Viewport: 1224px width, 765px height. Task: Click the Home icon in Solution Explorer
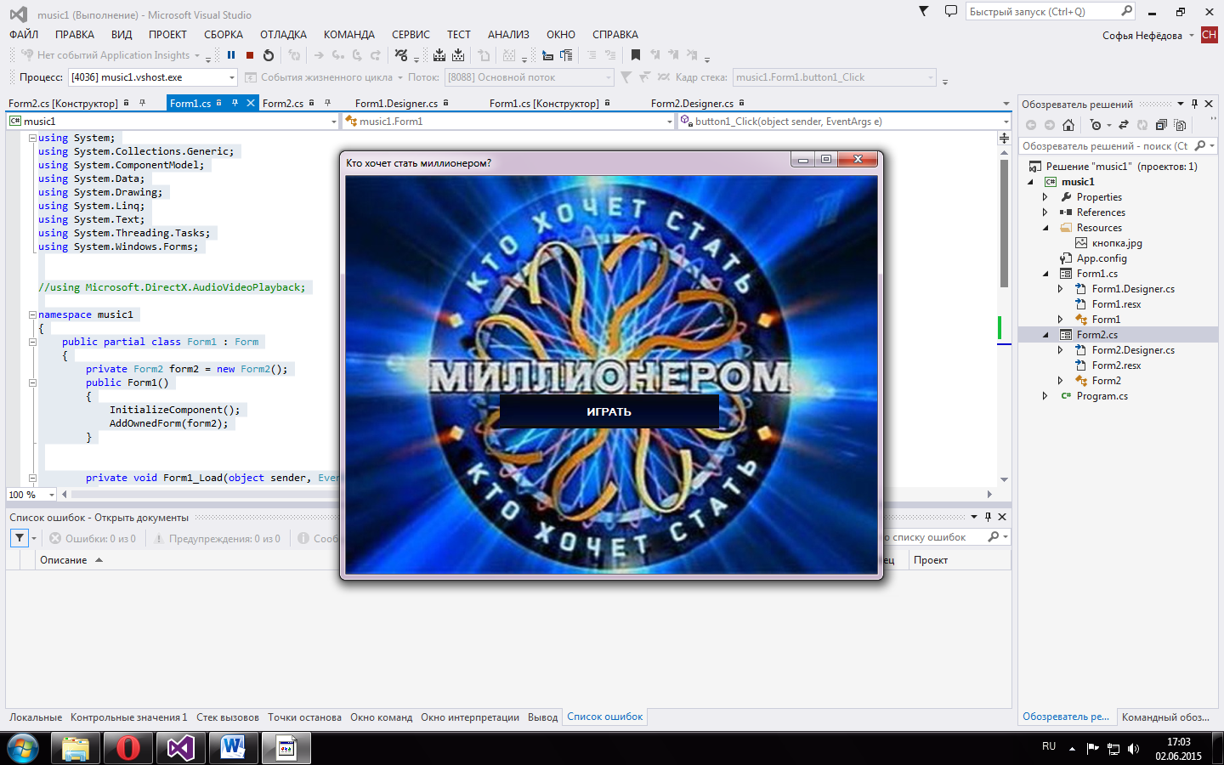click(x=1068, y=125)
